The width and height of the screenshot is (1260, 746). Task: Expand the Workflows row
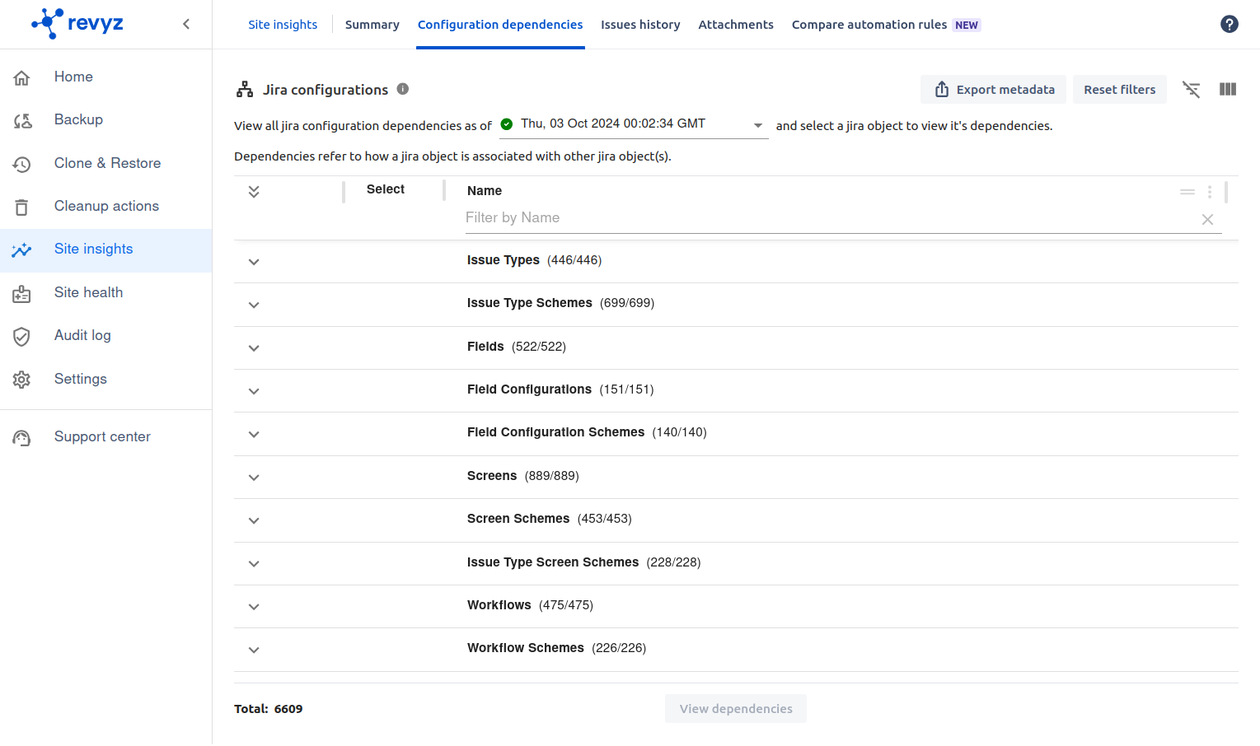[x=254, y=607]
